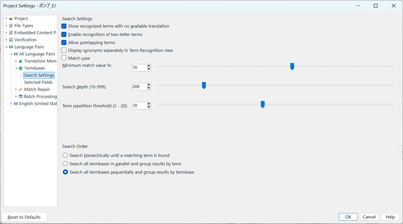Click the Language Pairs icon

(11, 47)
